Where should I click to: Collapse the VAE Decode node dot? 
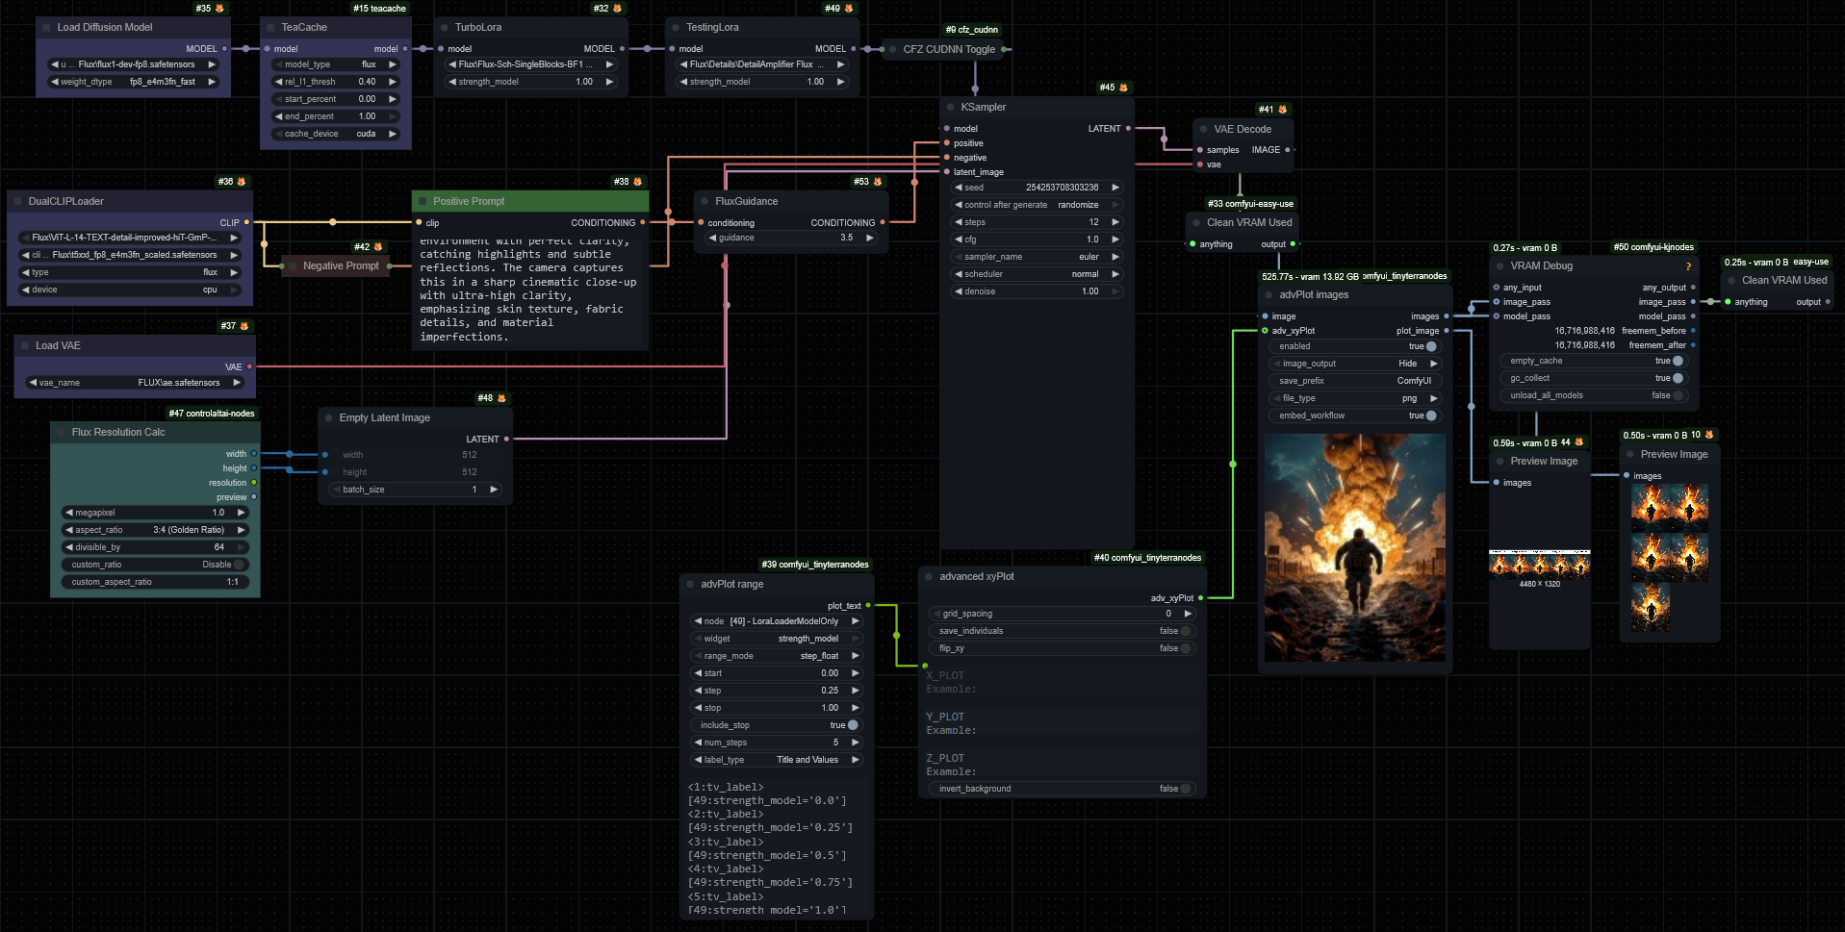point(1203,129)
